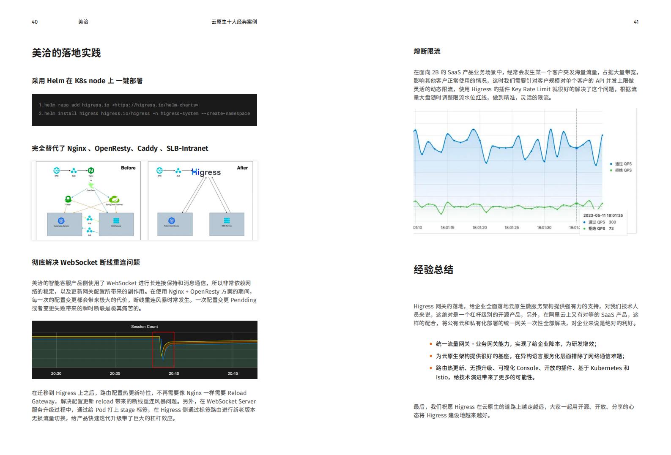Viewport: 671px width, 455px height.
Task: Select the OpenResty bird icon
Action: (91, 185)
